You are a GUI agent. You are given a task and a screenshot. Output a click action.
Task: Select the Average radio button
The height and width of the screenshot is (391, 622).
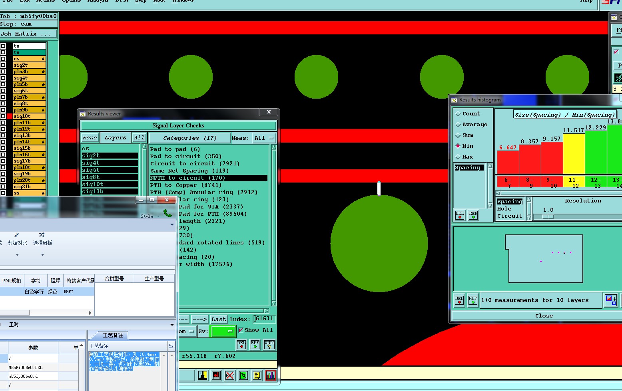pos(458,125)
